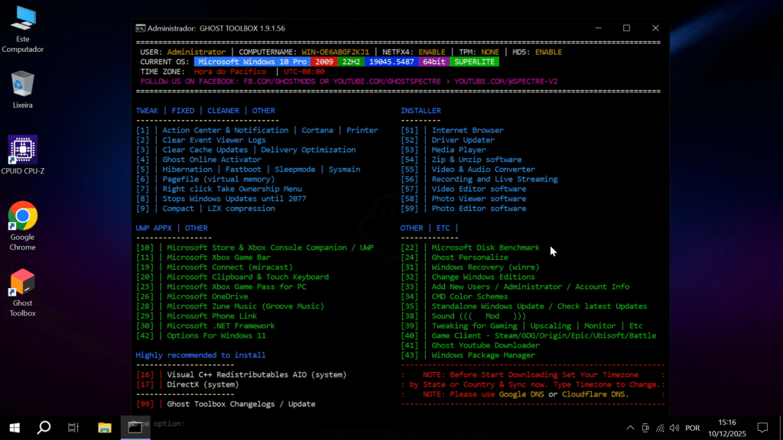Open Task View from the taskbar
Screen dimensions: 783x440
[x=73, y=428]
